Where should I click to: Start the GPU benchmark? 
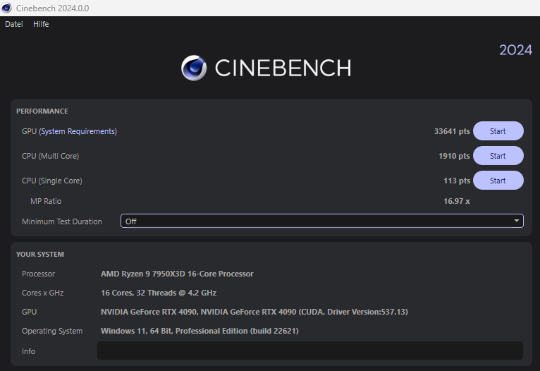coord(498,131)
